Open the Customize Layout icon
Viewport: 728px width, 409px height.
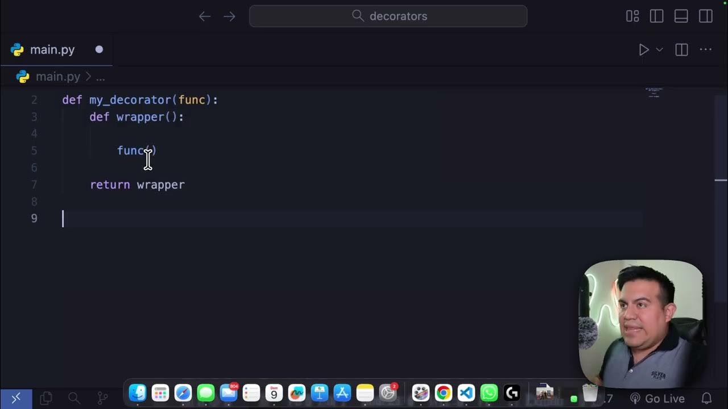(x=632, y=16)
